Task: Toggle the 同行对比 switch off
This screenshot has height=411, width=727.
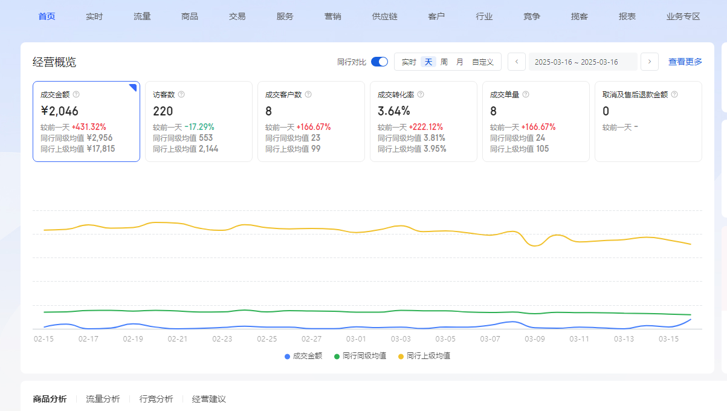Action: (x=380, y=62)
